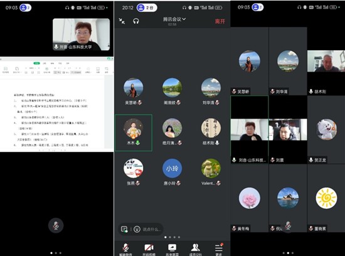
Task: Tap the headphone audio output icon
Action: pos(136,21)
